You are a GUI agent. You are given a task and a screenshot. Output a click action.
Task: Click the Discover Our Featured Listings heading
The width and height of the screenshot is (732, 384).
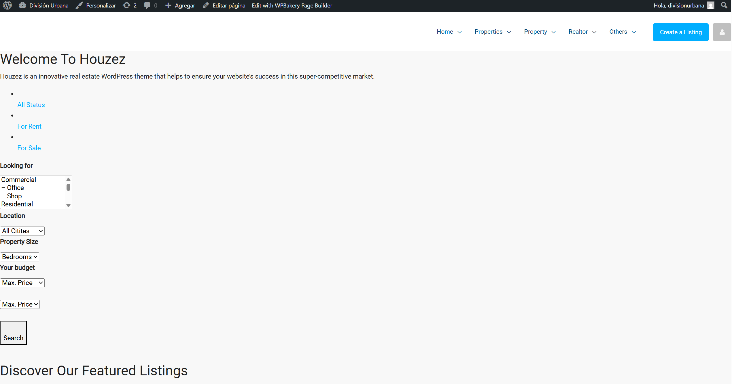[x=94, y=370]
